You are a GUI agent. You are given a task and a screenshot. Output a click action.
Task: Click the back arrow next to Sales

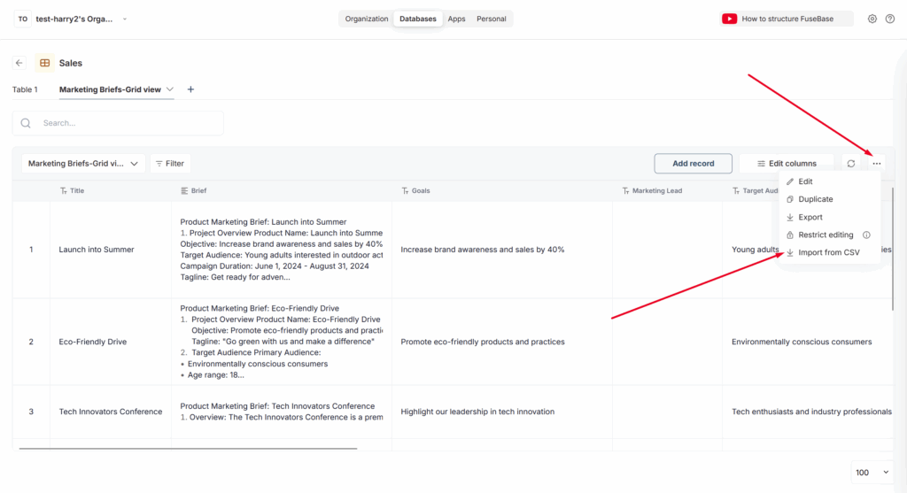coord(19,63)
